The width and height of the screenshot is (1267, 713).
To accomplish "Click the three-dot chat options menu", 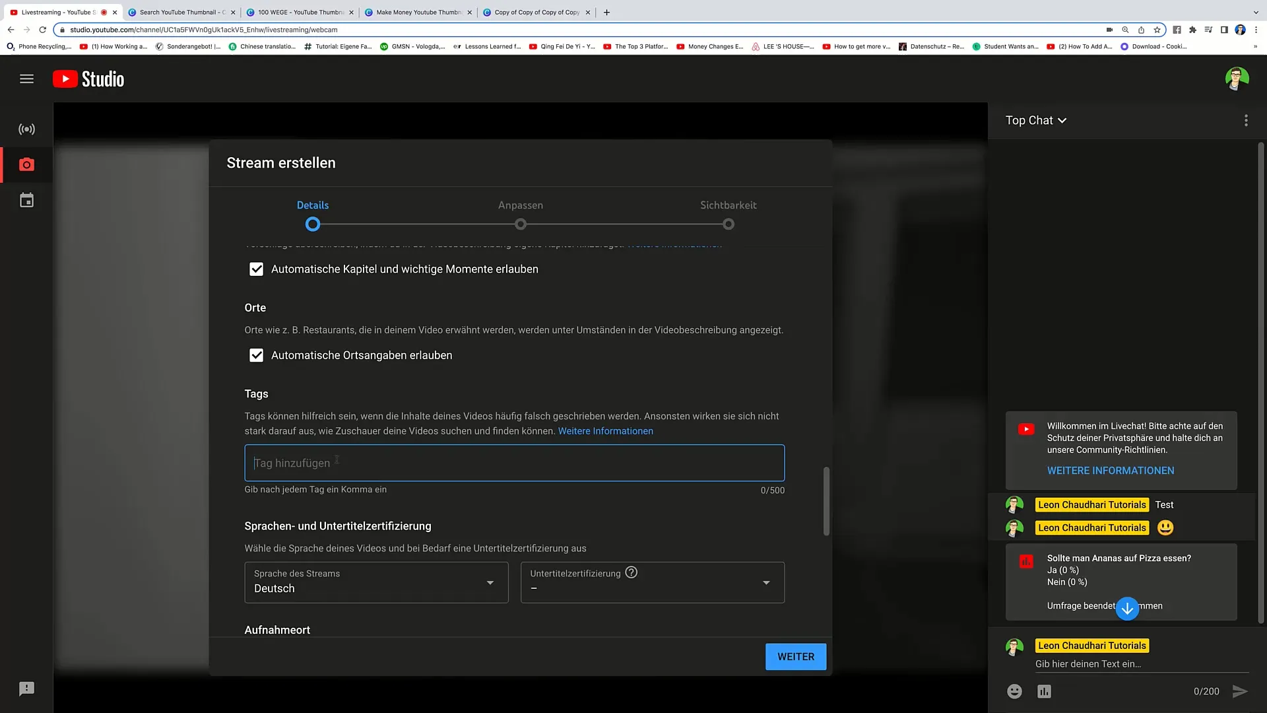I will coord(1246,120).
